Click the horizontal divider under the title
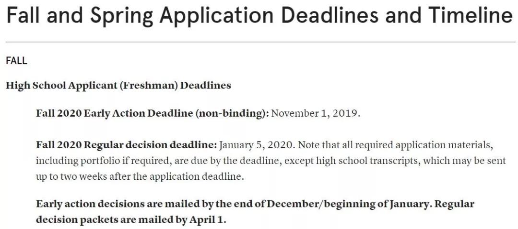518x229 pixels. coord(260,42)
